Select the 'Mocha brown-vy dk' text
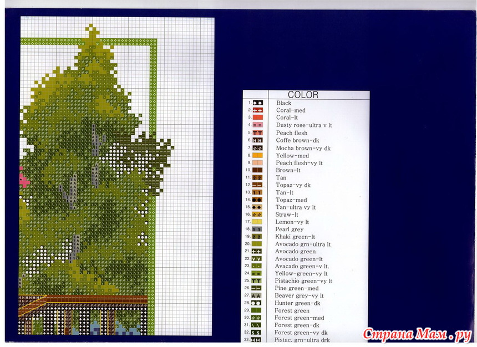The image size is (477, 347). click(x=303, y=149)
